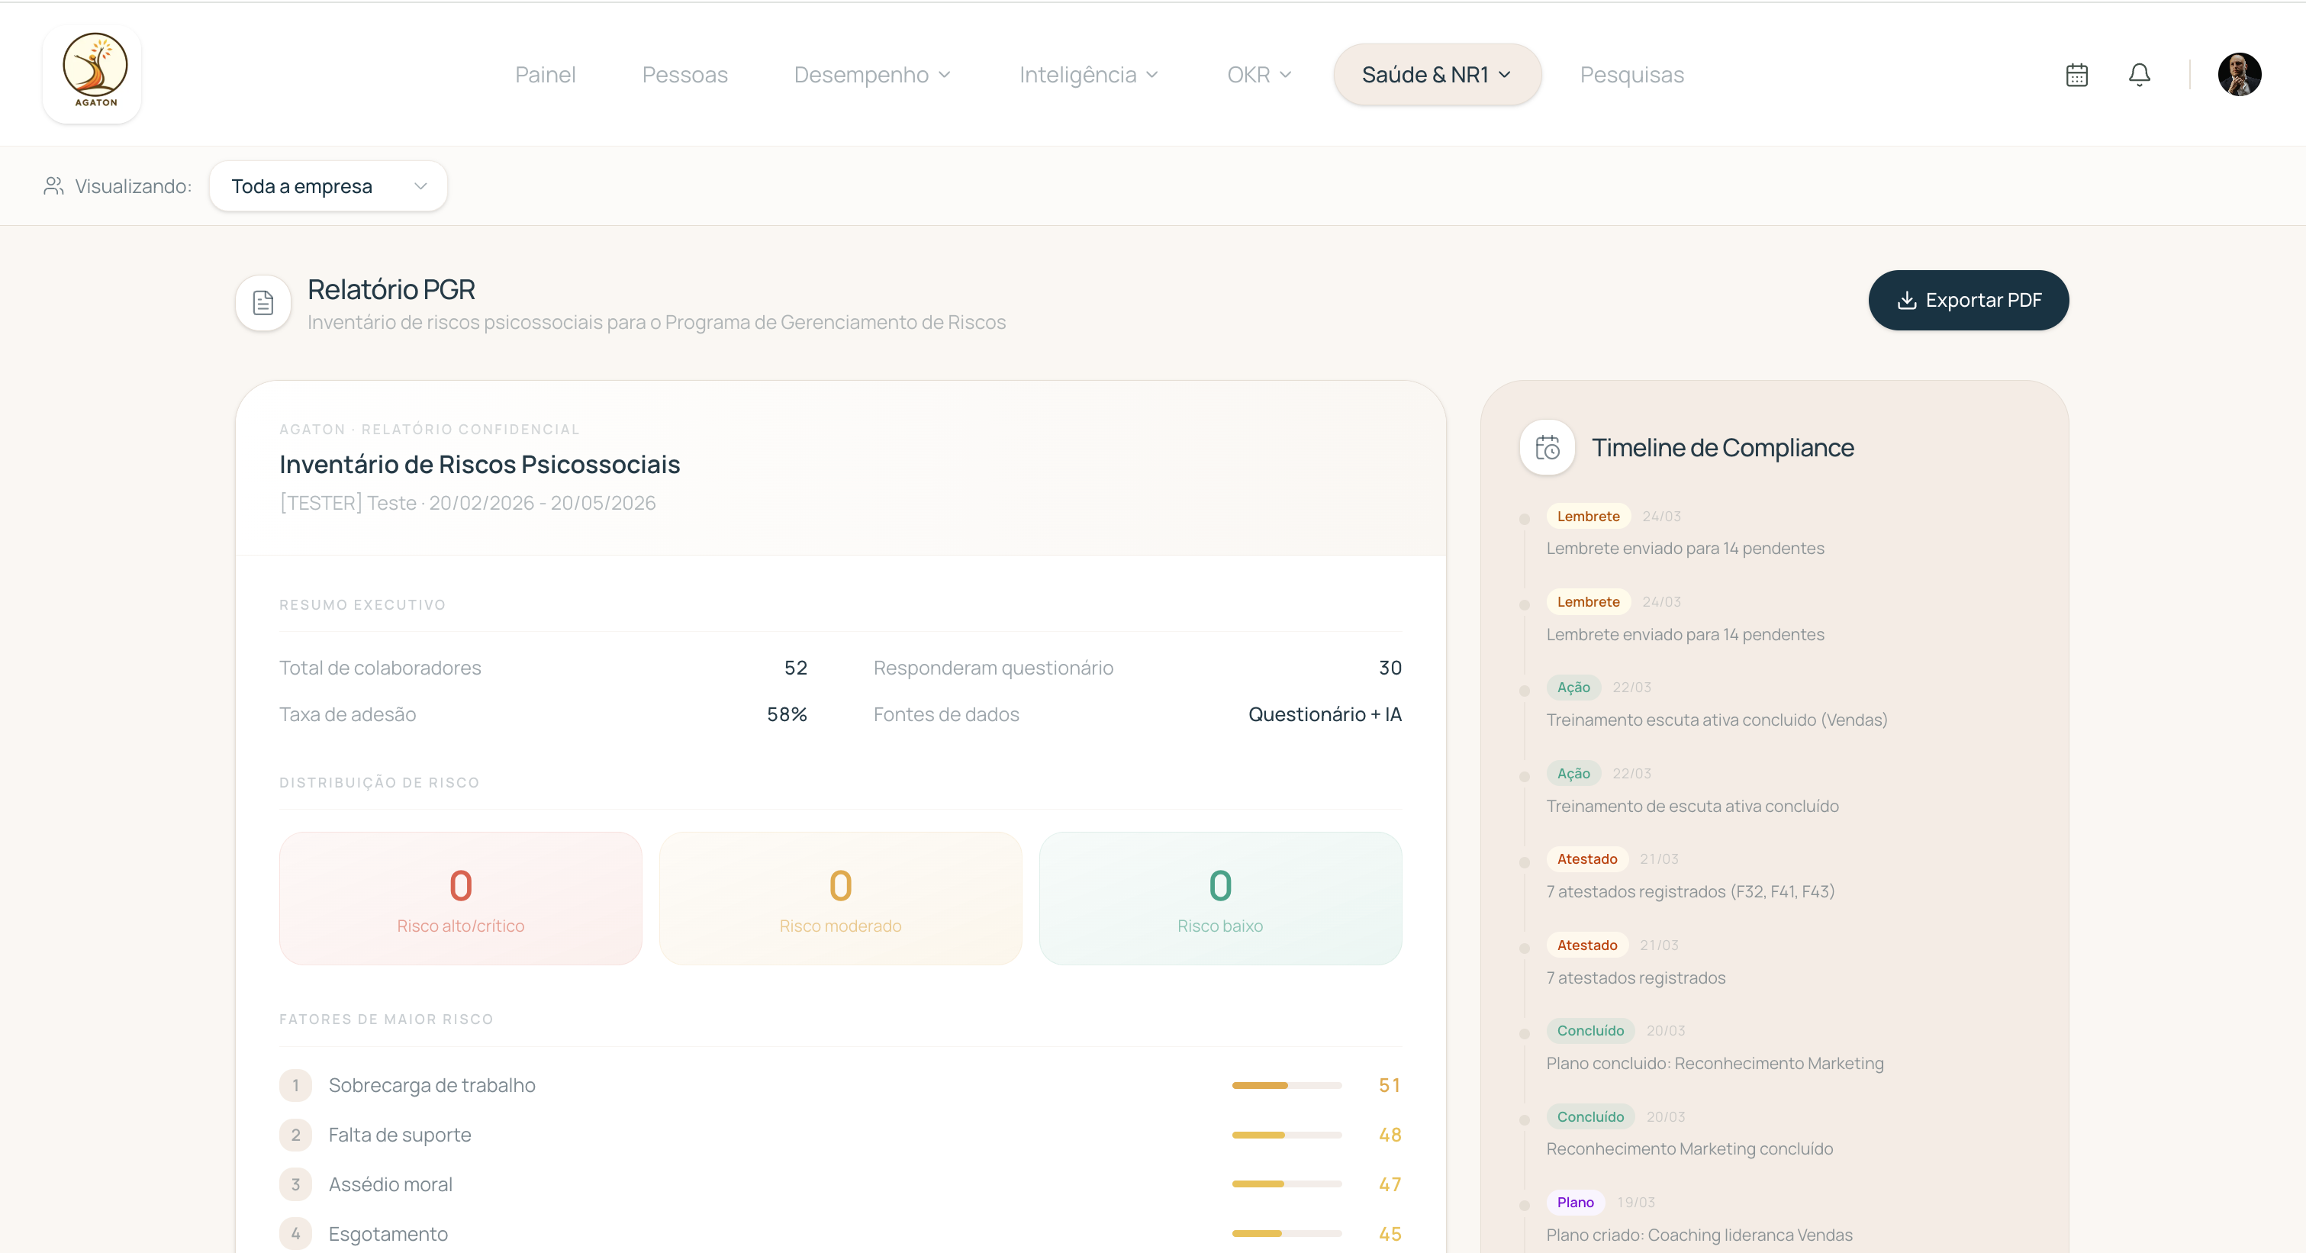Click 'Responderam questionário' value 30
The height and width of the screenshot is (1253, 2306).
pyautogui.click(x=1390, y=668)
